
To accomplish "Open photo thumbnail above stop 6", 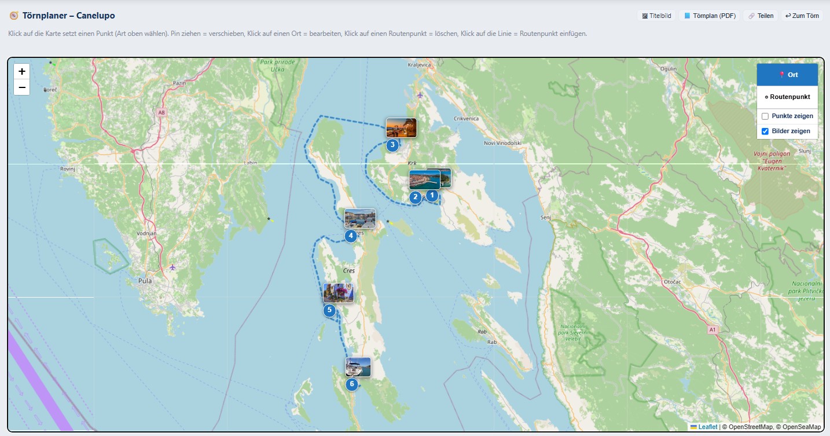I will tap(358, 367).
